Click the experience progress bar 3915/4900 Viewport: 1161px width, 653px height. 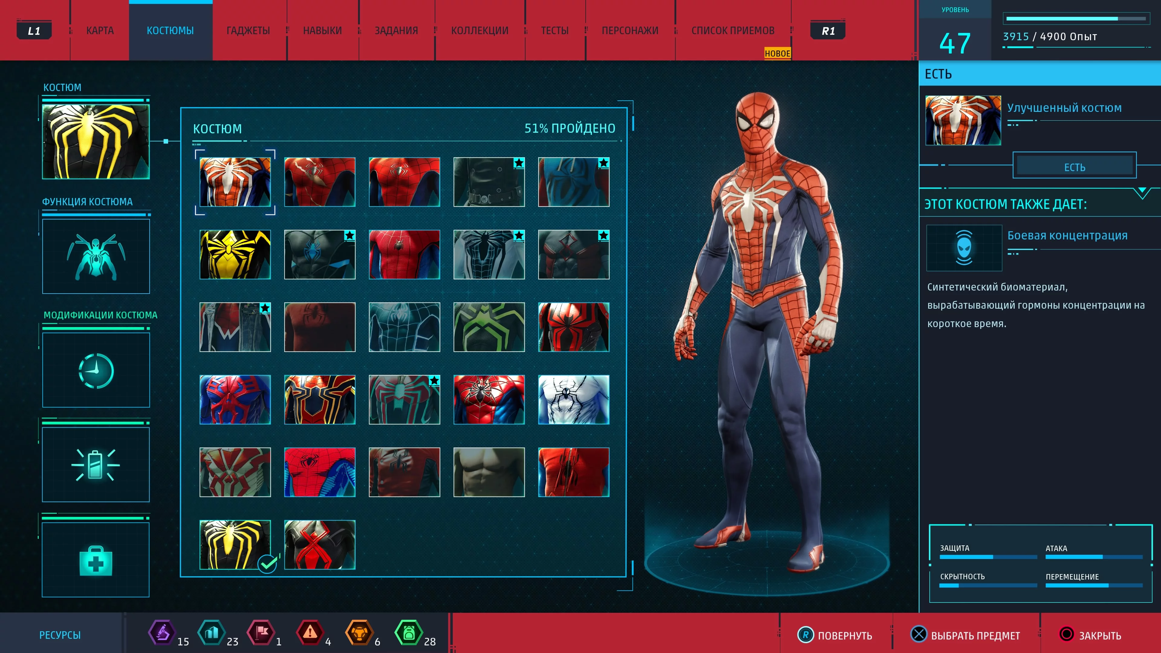point(1076,19)
